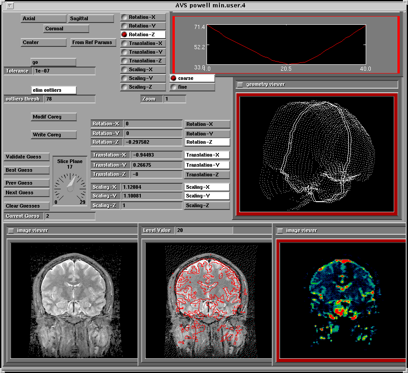Switch to the Axial view
Viewport: 408px width, 373px height.
(44, 19)
